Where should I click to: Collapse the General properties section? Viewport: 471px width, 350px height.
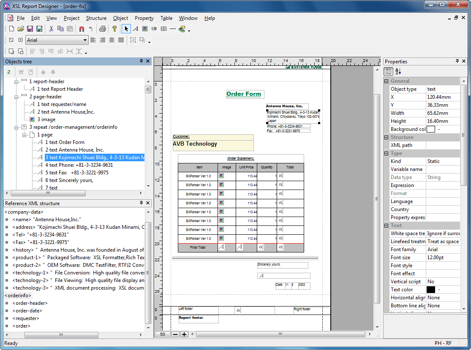pyautogui.click(x=387, y=81)
